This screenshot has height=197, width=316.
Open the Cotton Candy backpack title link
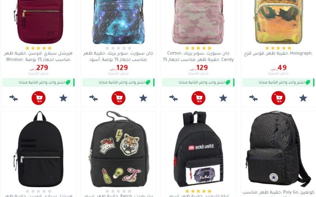[x=198, y=56]
